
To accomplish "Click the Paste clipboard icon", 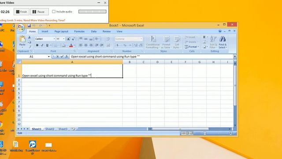I will point(22,39).
